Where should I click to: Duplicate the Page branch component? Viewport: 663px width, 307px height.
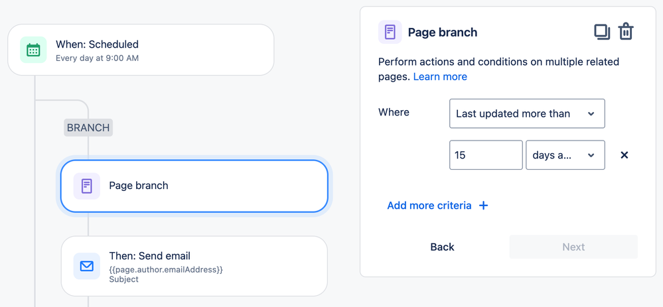(x=602, y=32)
